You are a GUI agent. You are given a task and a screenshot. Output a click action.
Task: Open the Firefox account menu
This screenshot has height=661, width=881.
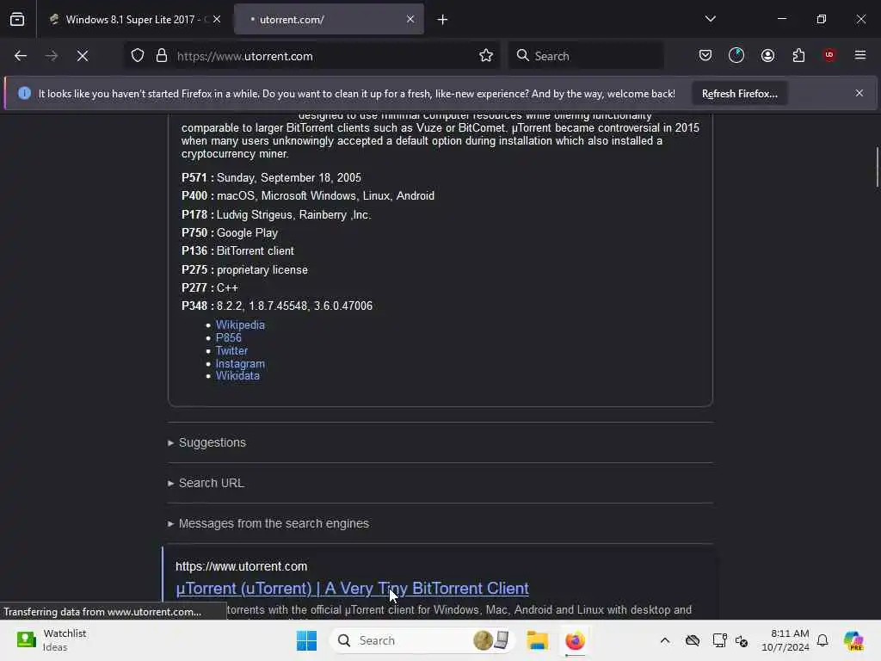coord(767,55)
